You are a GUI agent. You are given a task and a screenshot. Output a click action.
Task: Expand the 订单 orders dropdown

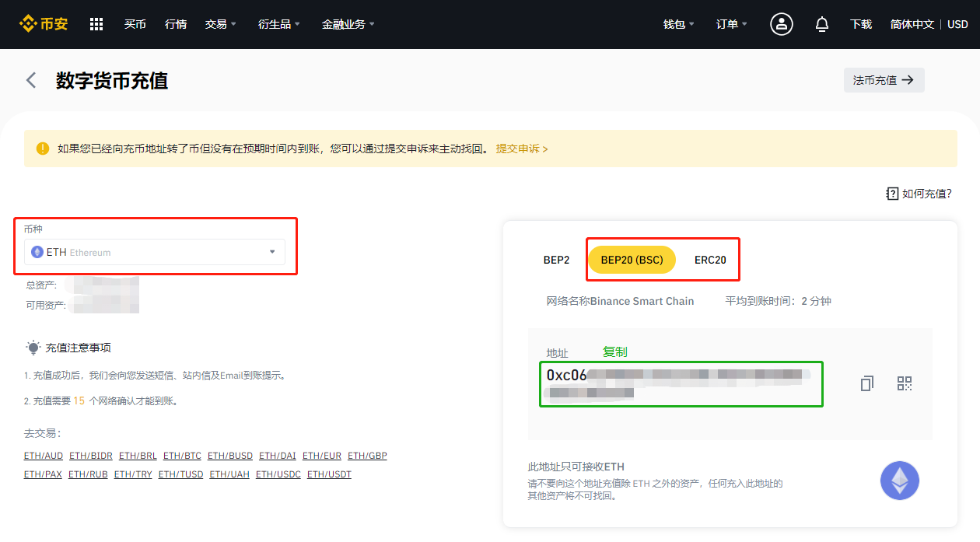[x=732, y=24]
